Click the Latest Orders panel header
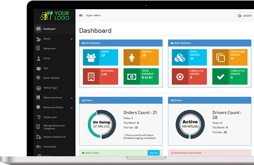Screen dimensions: 254x165 tap(121, 153)
